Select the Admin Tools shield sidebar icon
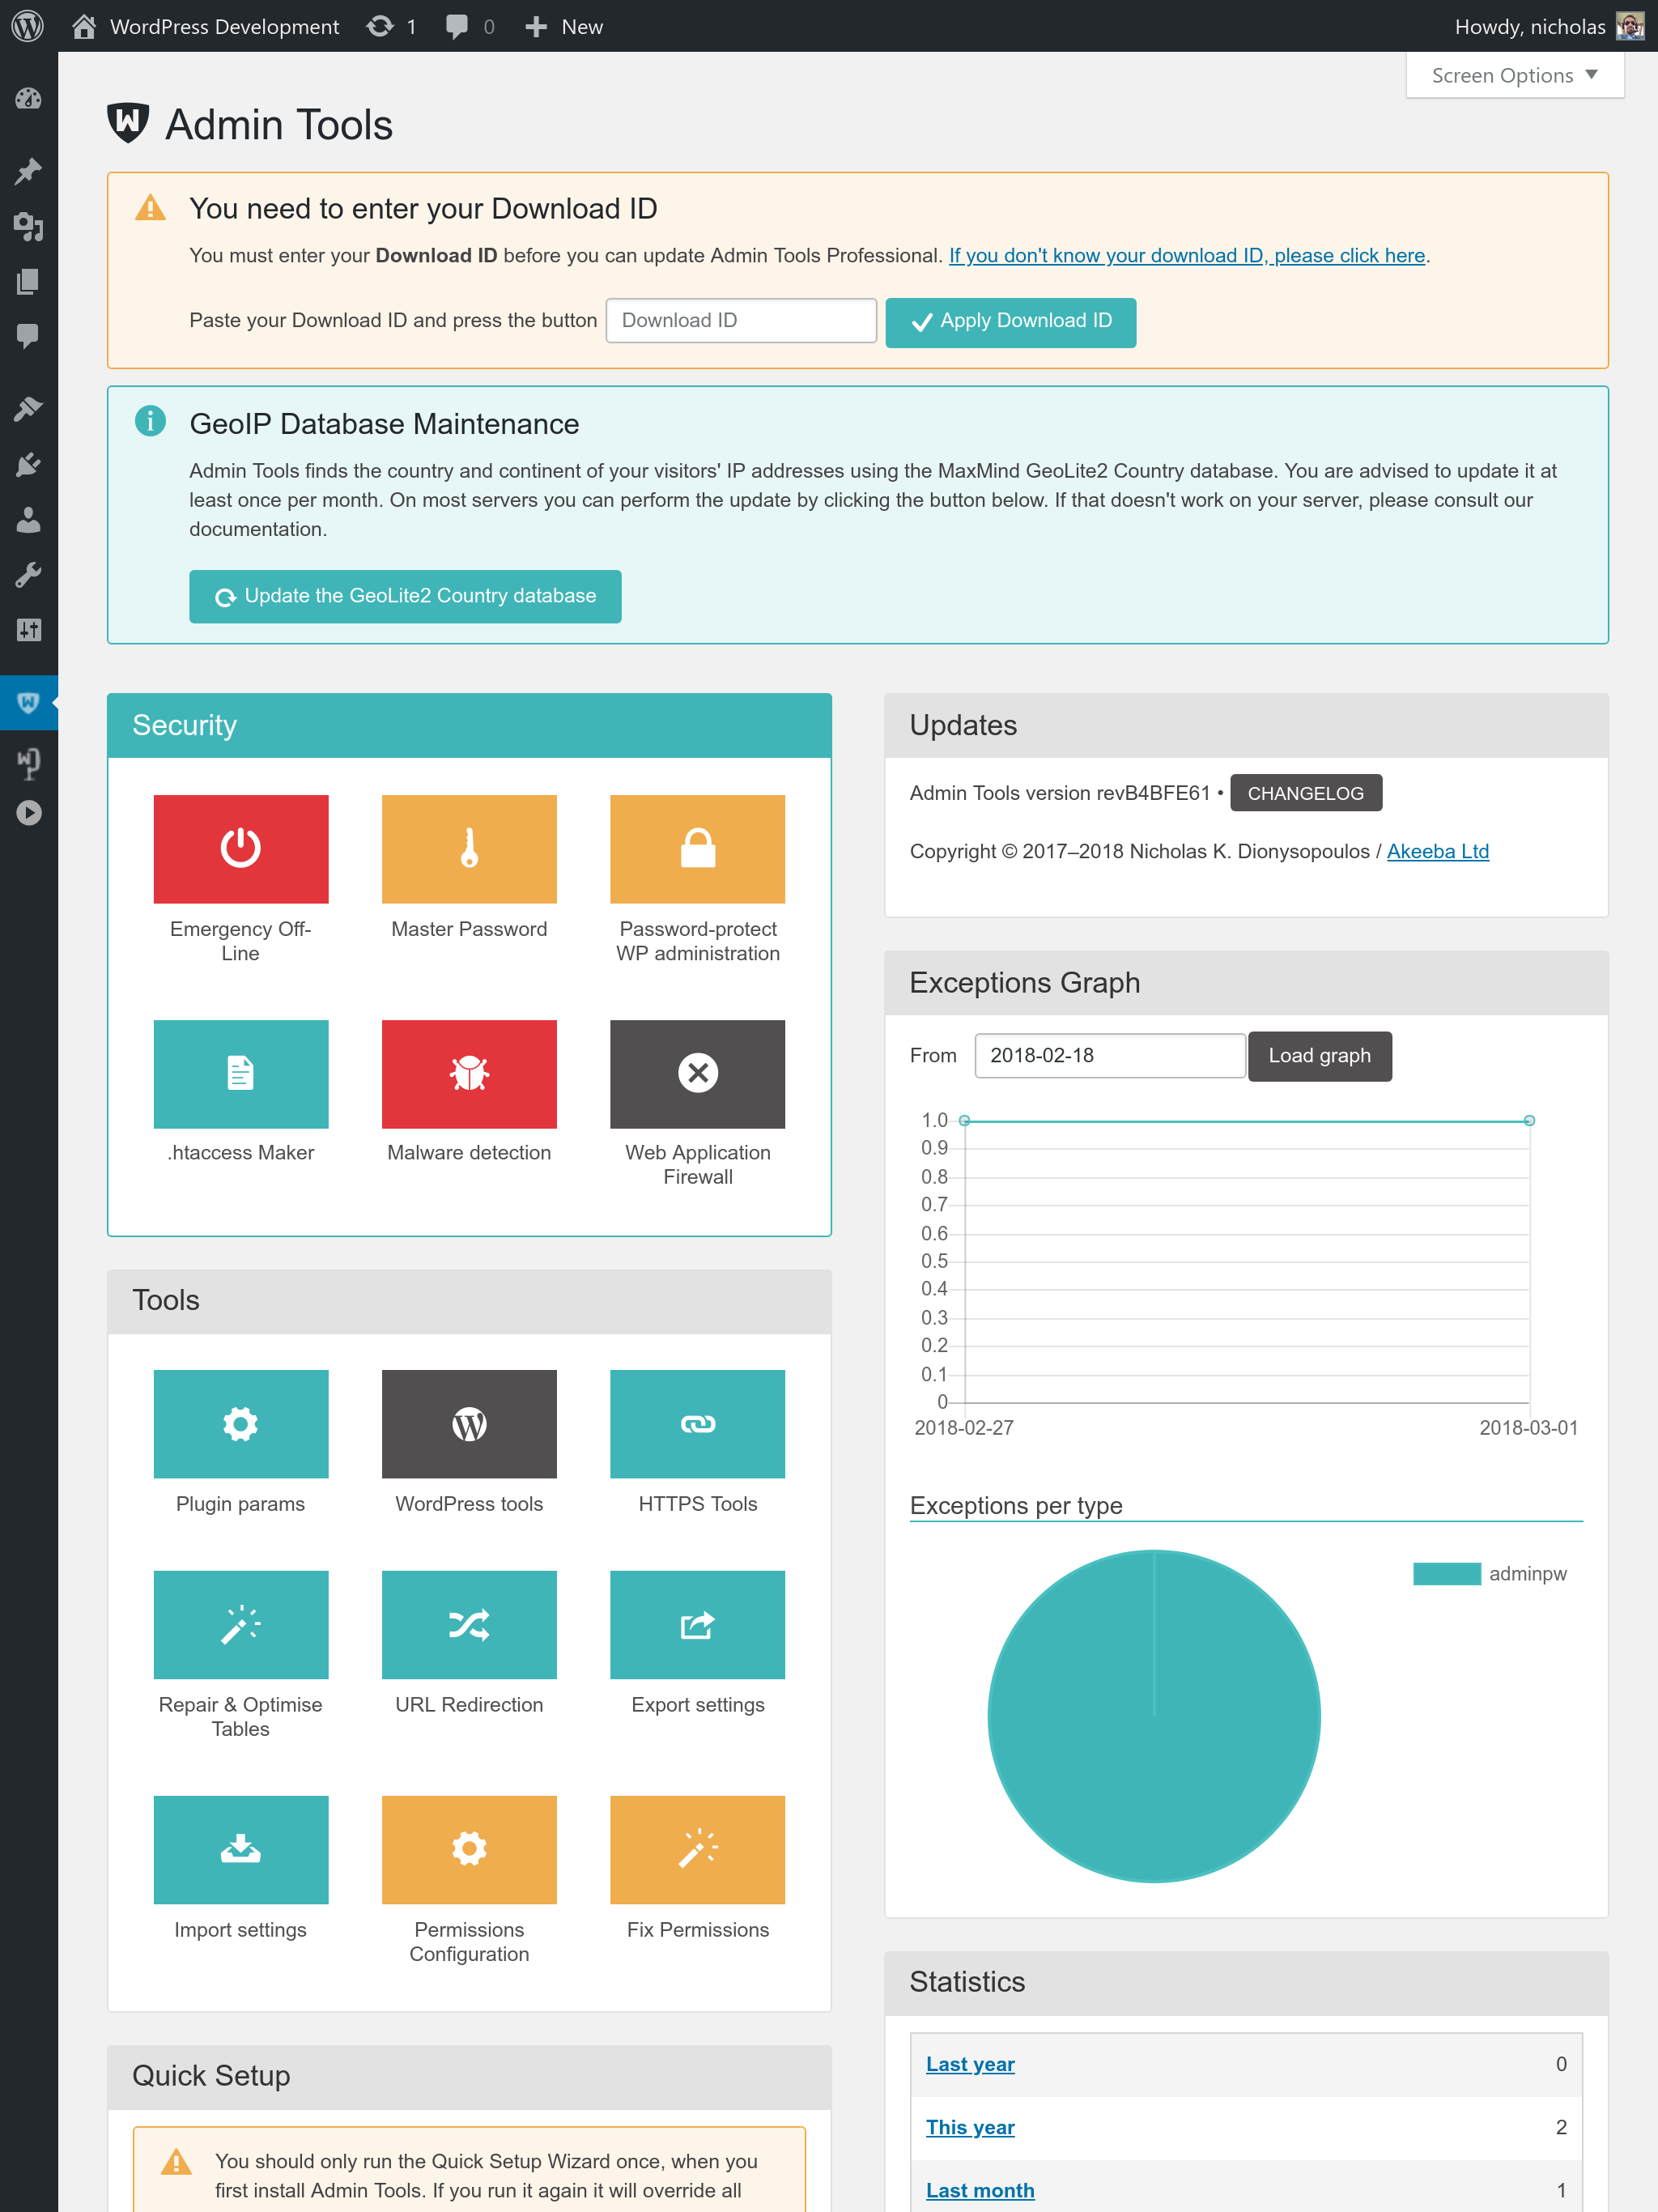This screenshot has height=2212, width=1658. tap(28, 702)
